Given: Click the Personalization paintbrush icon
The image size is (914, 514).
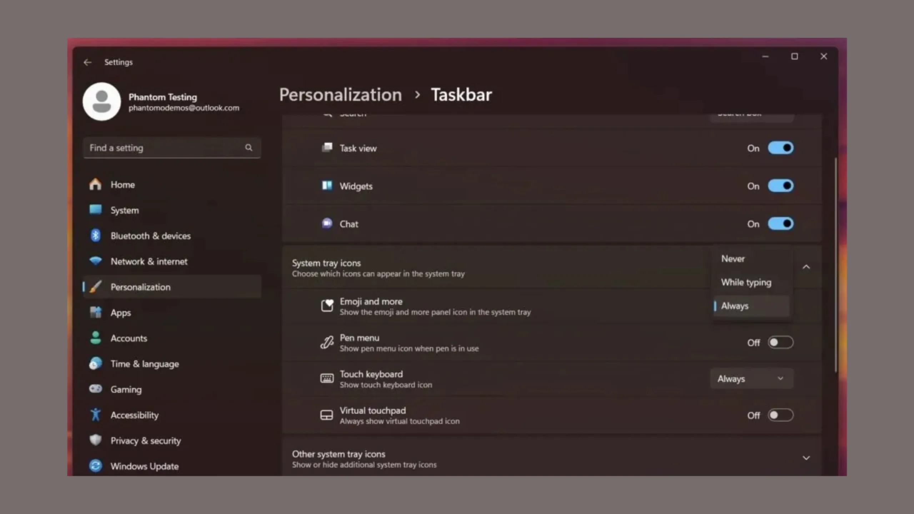Looking at the screenshot, I should tap(95, 287).
